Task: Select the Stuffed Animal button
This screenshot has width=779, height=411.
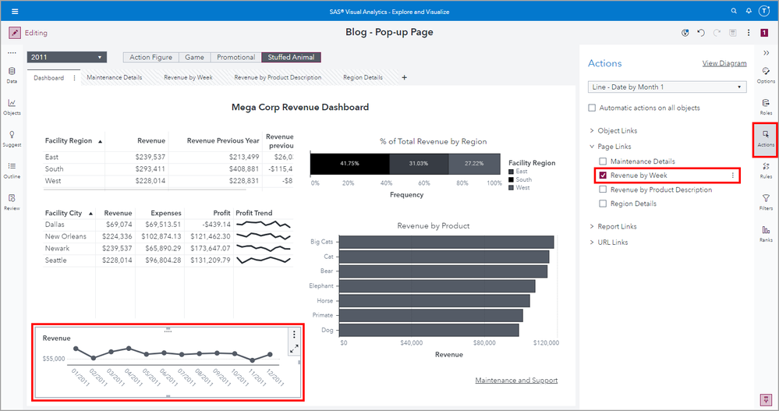Action: [x=291, y=57]
